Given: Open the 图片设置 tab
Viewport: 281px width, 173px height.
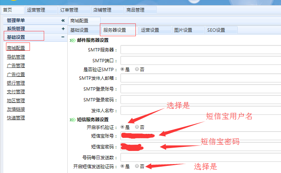Looking at the screenshot, I should coord(183,30).
